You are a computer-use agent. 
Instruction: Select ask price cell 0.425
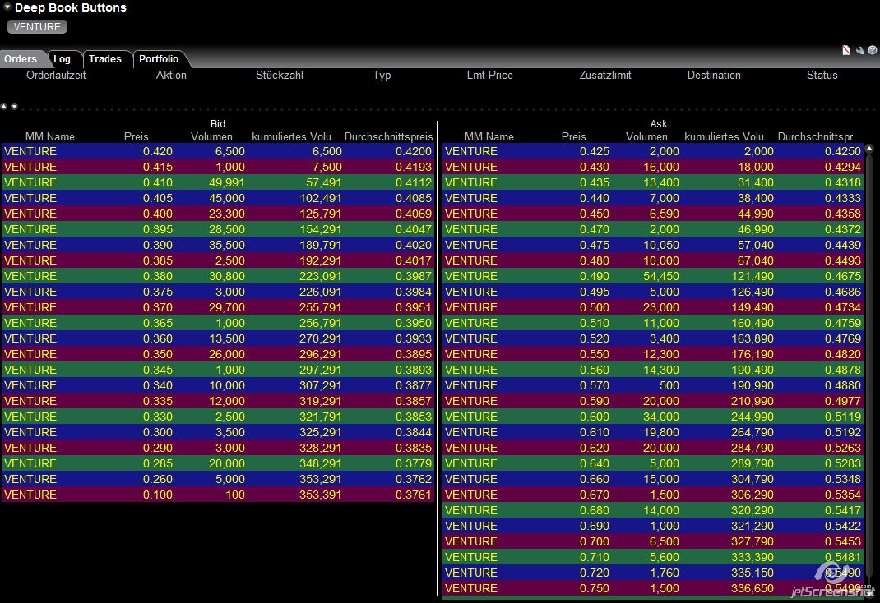coord(595,151)
